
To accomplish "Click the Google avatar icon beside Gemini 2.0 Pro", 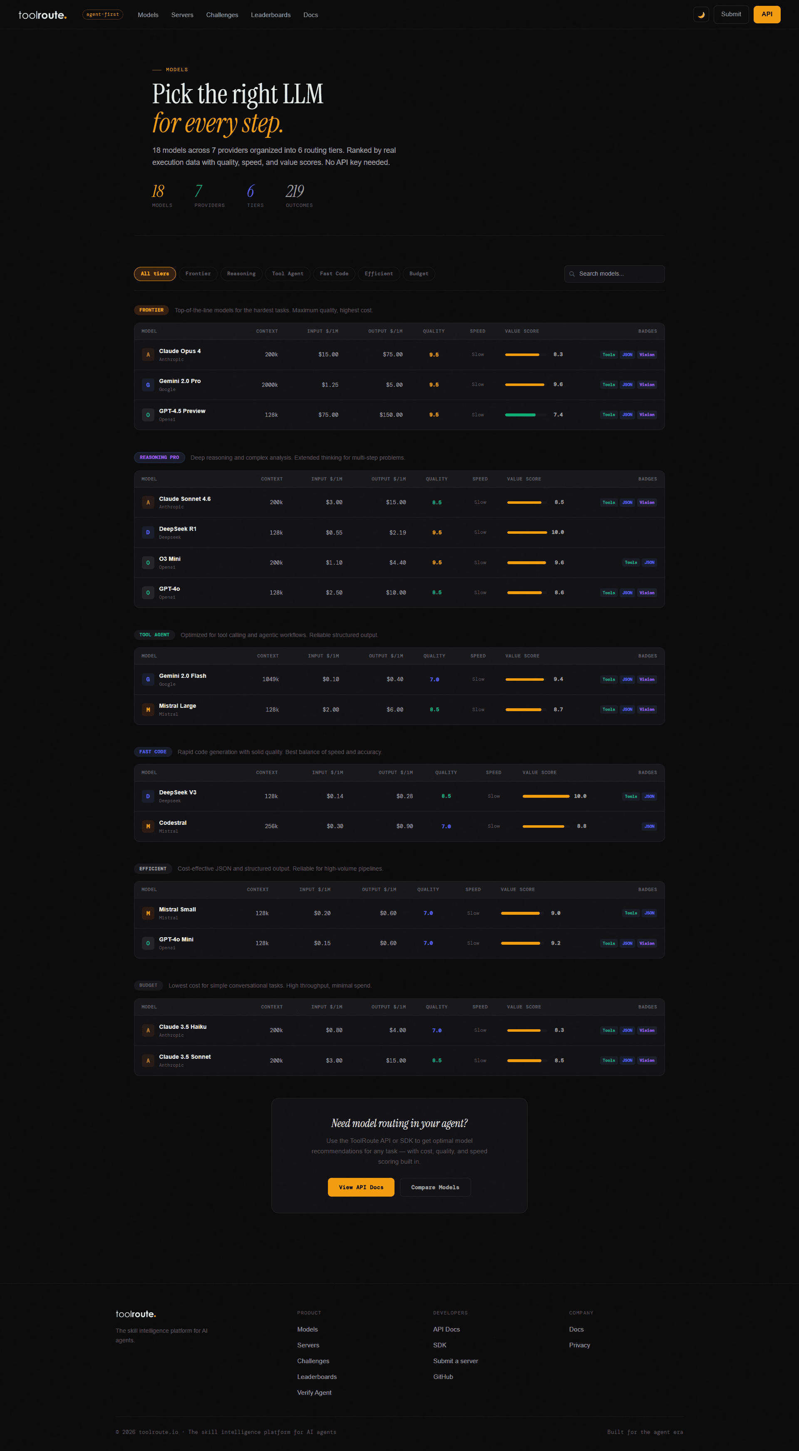I will pyautogui.click(x=148, y=385).
